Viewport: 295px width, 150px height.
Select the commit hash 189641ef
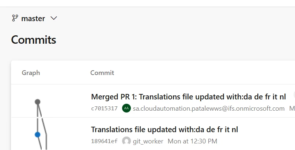(104, 141)
